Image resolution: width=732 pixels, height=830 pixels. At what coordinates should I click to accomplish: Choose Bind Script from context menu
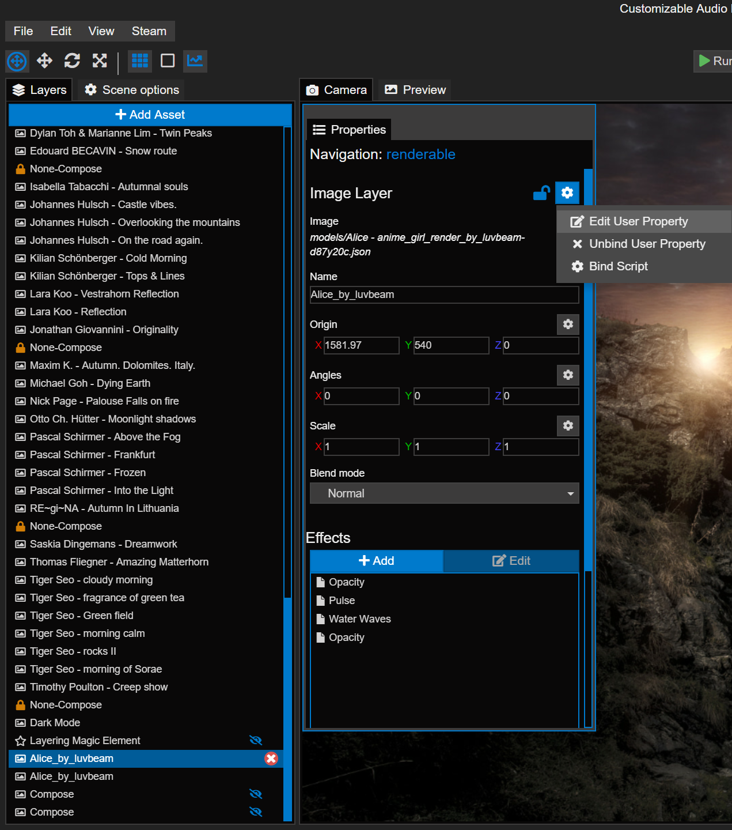[618, 266]
